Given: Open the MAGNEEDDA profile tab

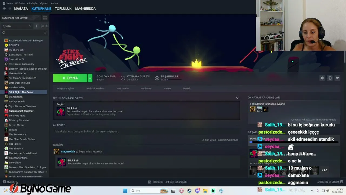Looking at the screenshot, I should [x=85, y=9].
